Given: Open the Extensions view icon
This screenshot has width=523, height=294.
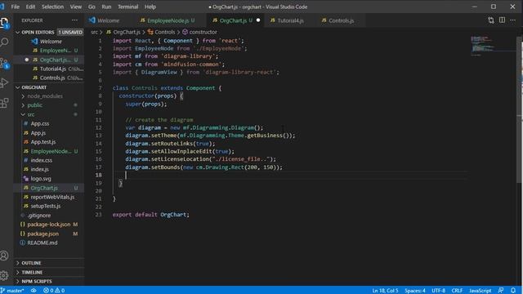Looking at the screenshot, I should coord(4,103).
